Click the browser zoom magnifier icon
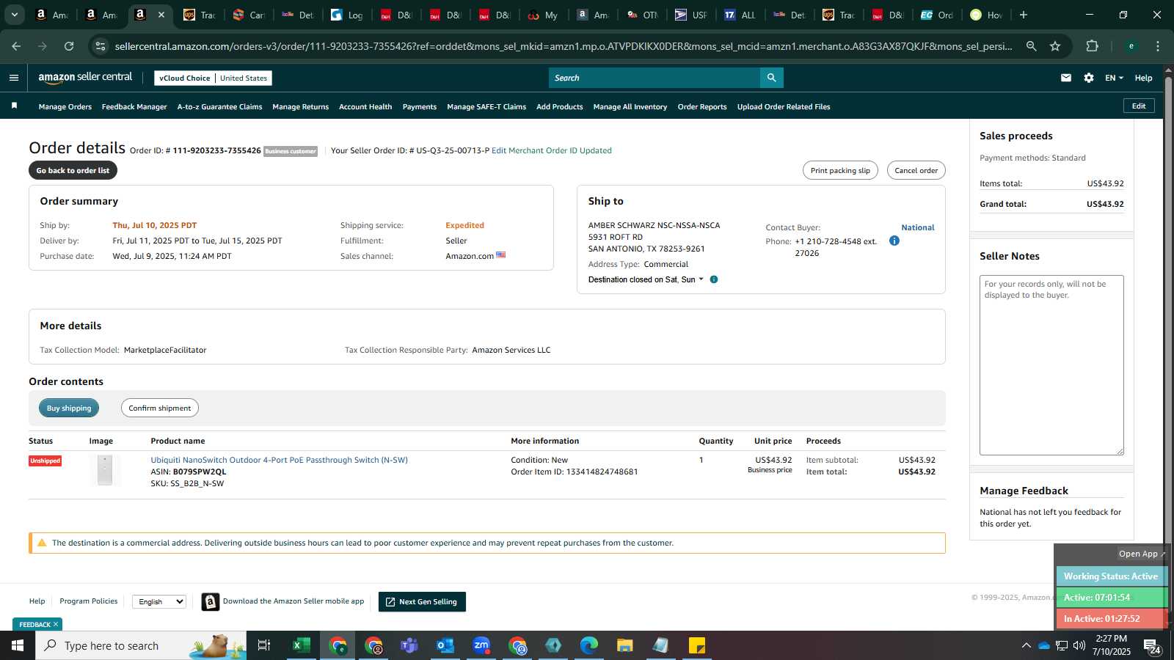The height and width of the screenshot is (660, 1174). [1032, 46]
